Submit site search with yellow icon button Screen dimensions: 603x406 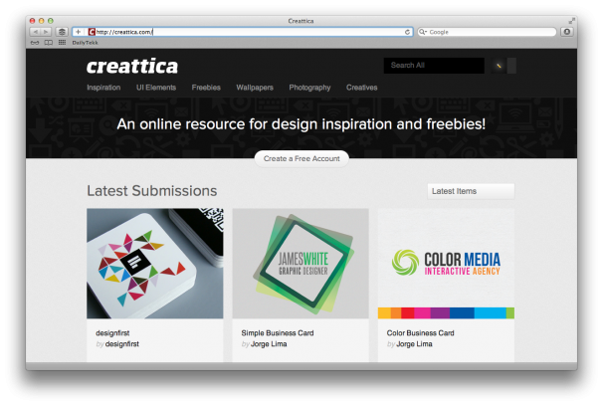click(499, 66)
